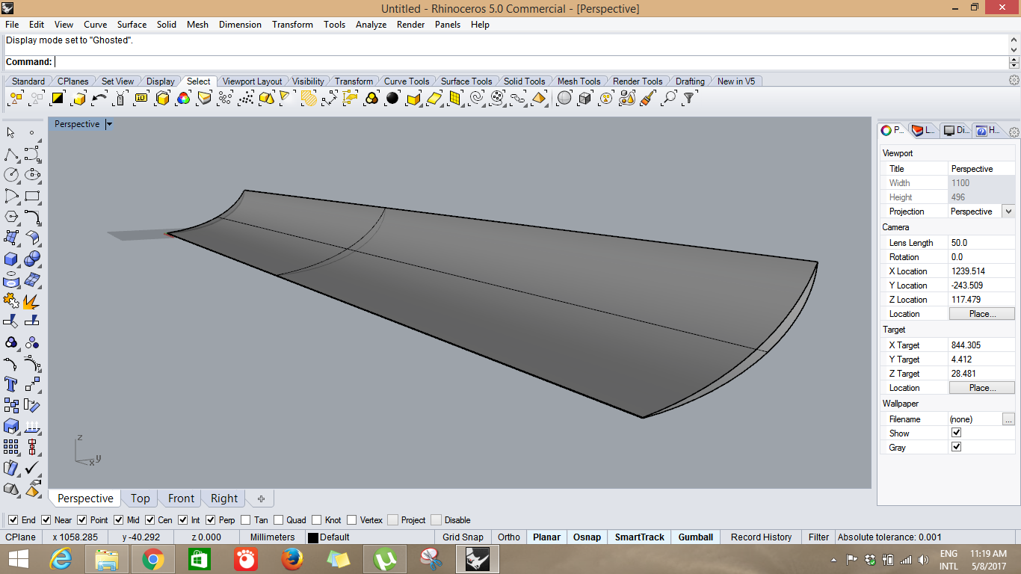Switch to the Curve Tools toolbar tab
This screenshot has height=574, width=1021.
407,81
